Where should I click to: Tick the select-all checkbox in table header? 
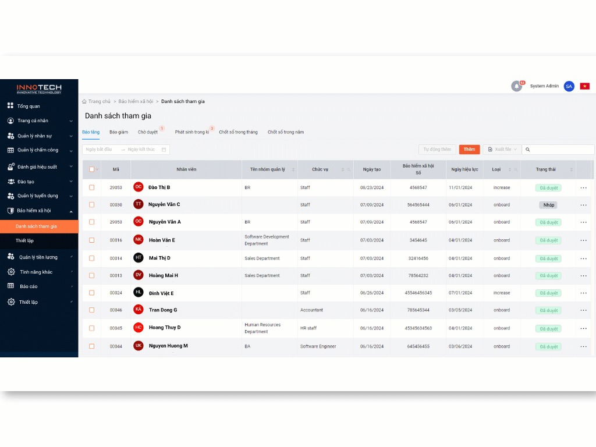point(91,169)
